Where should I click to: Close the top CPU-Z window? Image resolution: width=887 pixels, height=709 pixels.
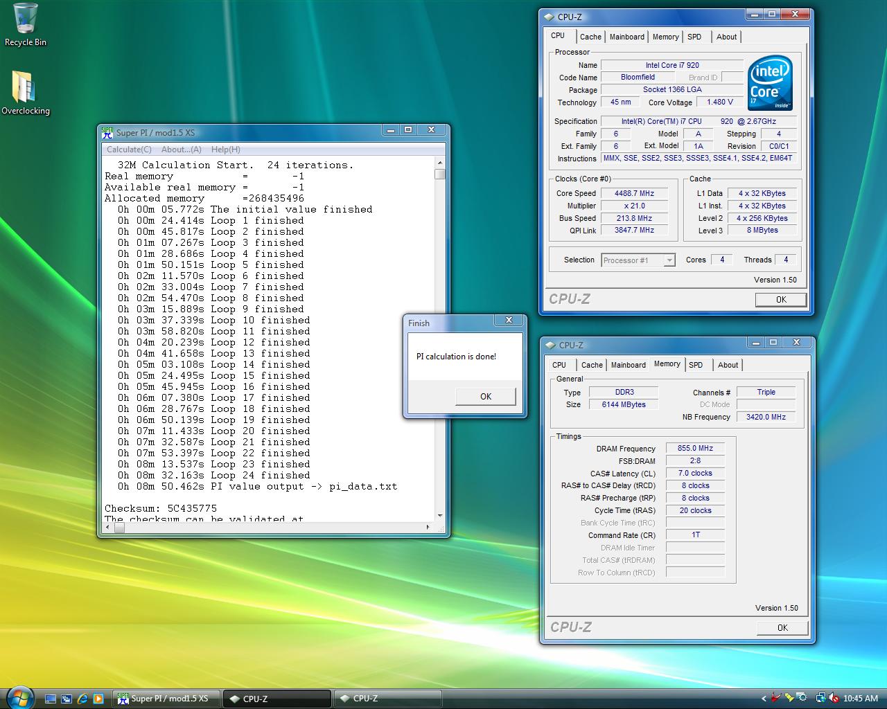tap(797, 14)
